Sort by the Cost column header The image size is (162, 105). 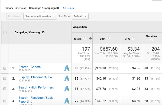pyautogui.click(x=102, y=39)
